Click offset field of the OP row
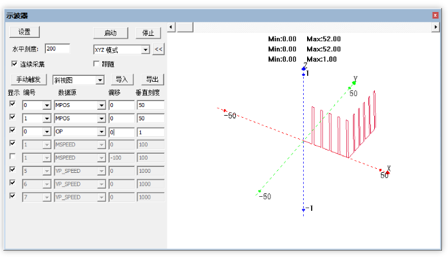 point(122,132)
